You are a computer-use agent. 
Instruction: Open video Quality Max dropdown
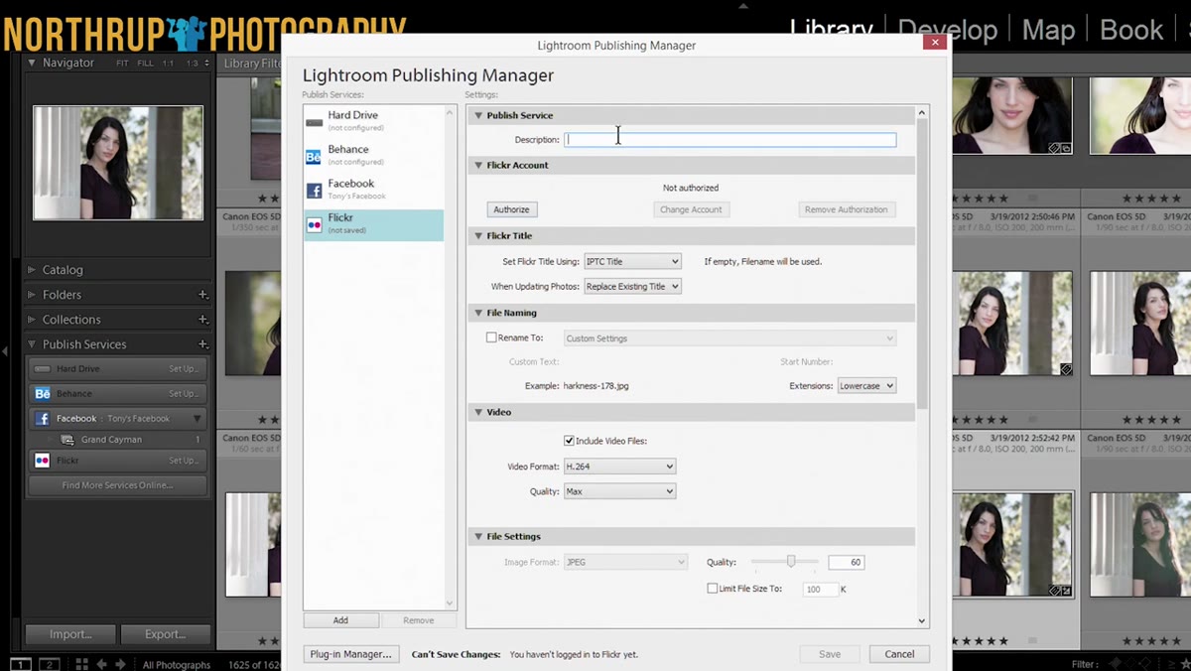[619, 490]
